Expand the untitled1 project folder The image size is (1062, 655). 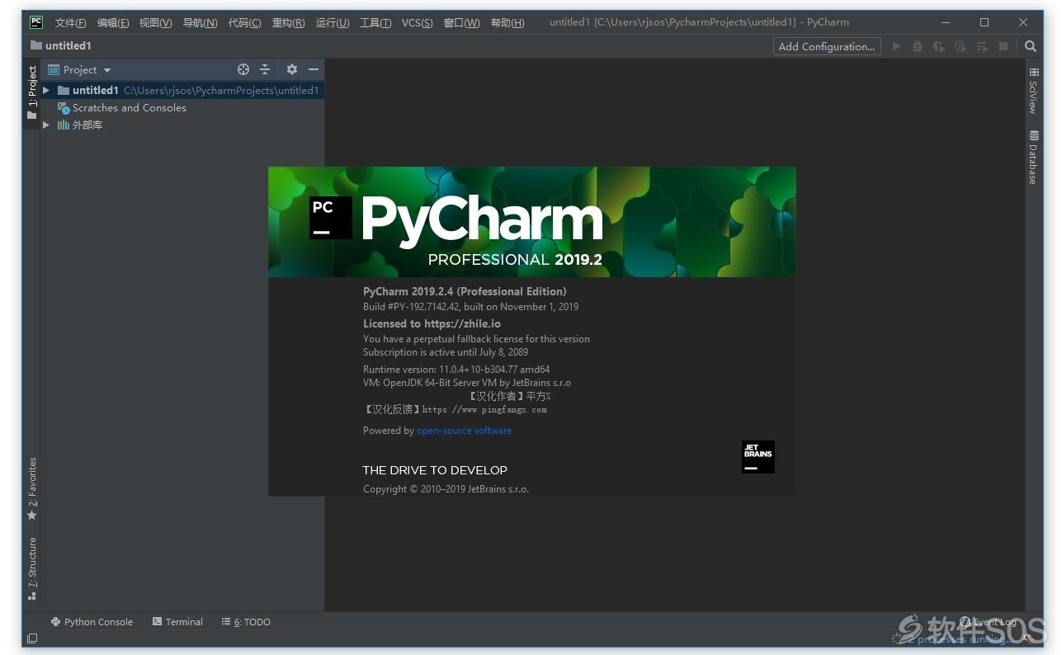click(x=46, y=90)
